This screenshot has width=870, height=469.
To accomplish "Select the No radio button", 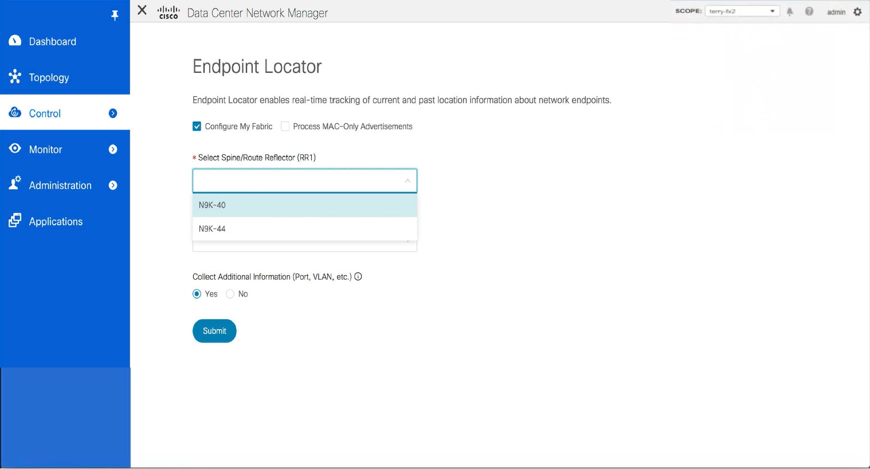I will click(230, 294).
